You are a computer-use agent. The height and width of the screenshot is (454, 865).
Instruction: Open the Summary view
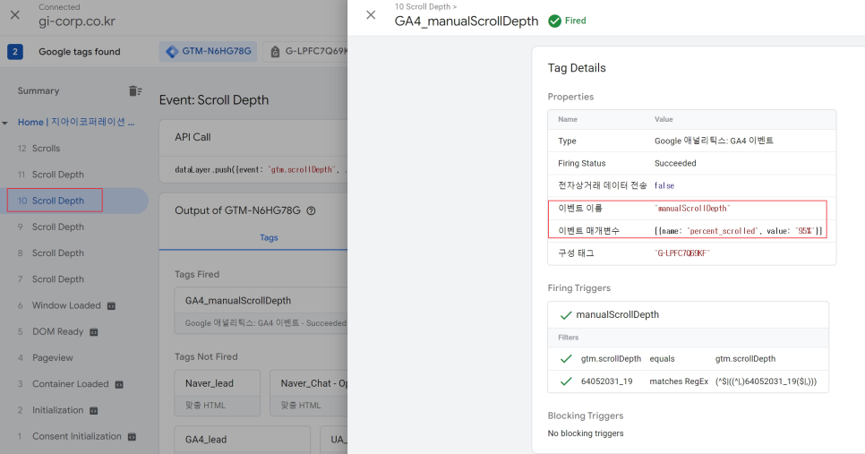click(x=39, y=90)
